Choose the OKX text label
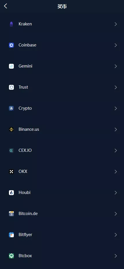Viewport: 124px width, 269px height. 23,171
